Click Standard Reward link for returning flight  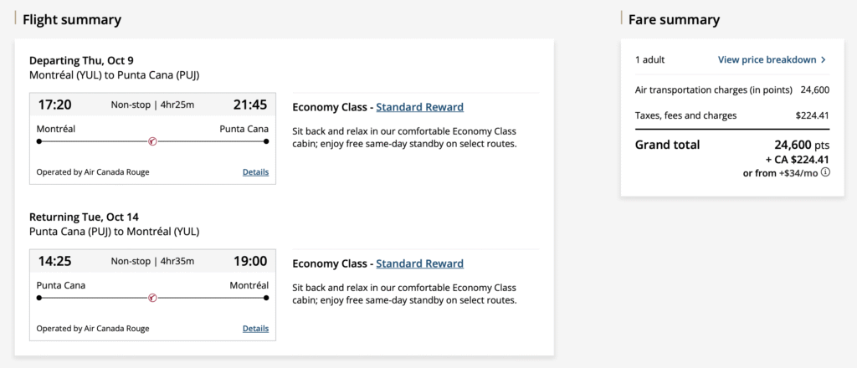[419, 263]
